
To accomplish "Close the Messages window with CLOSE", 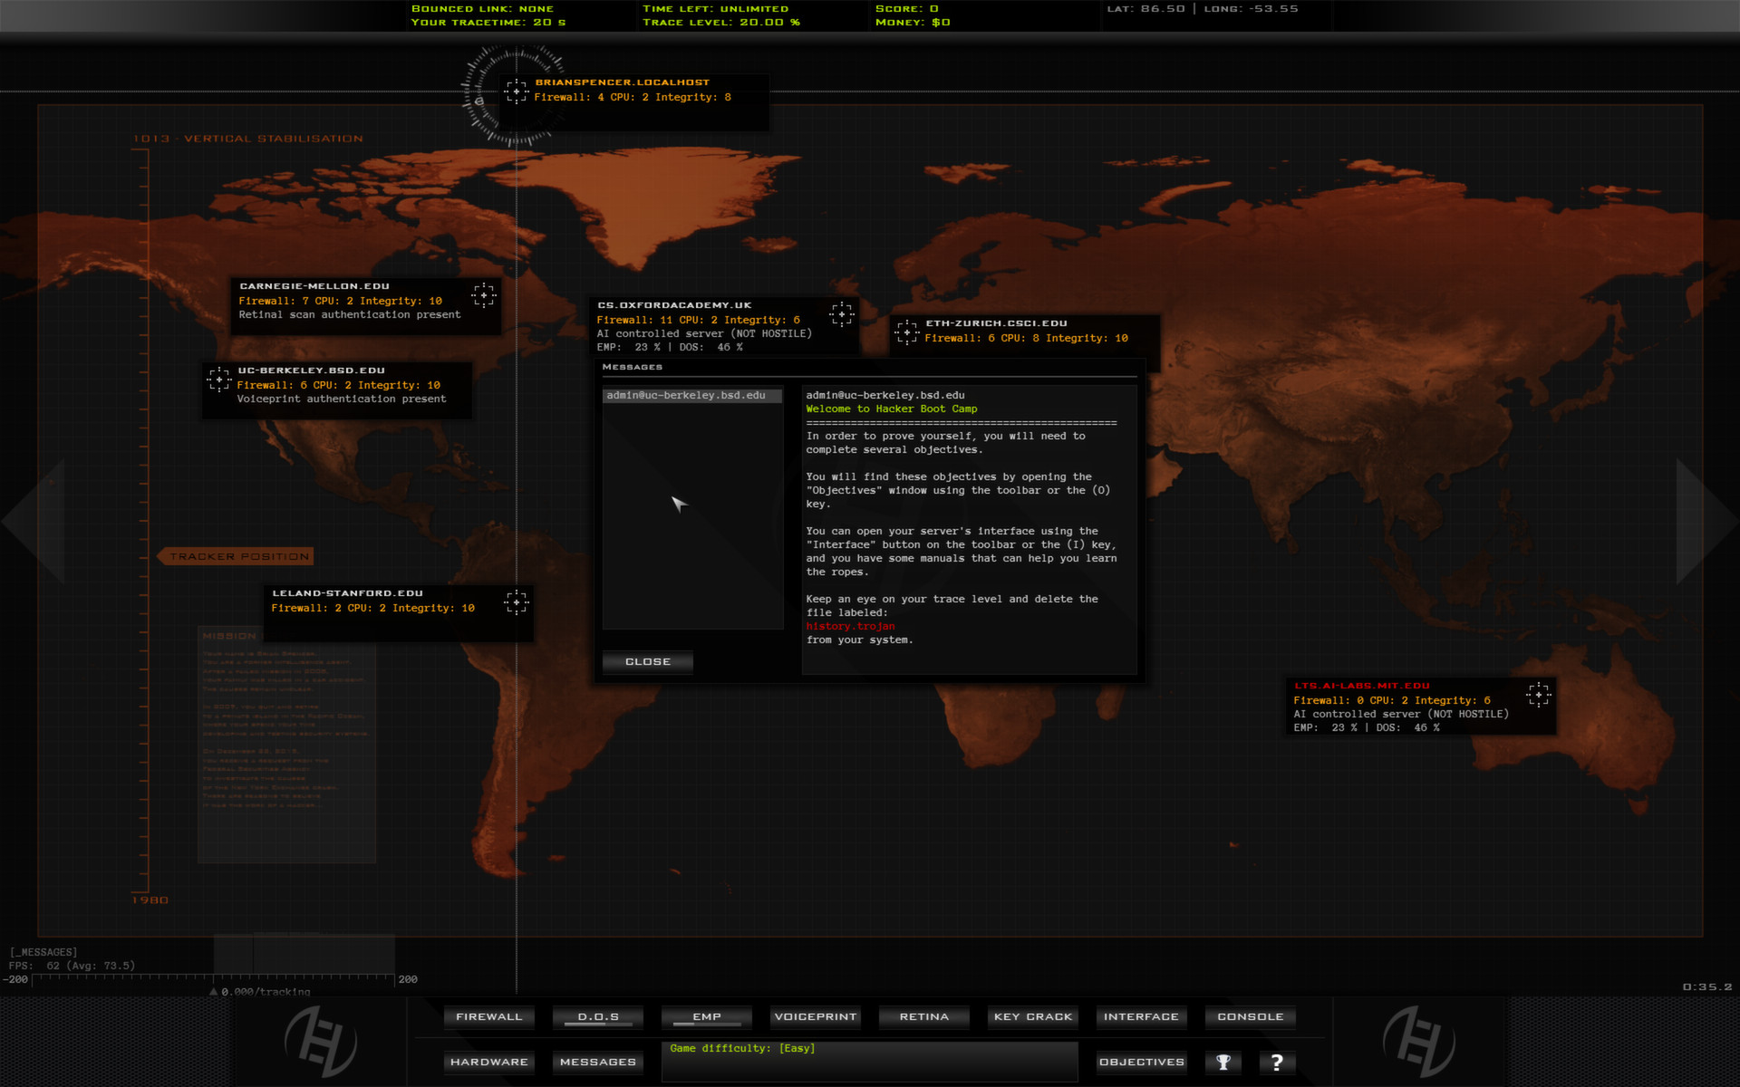I will tap(647, 661).
